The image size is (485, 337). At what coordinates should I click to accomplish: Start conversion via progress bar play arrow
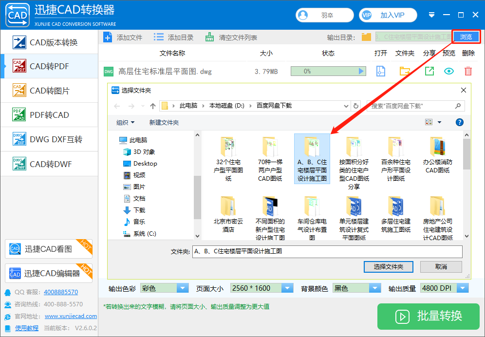(x=361, y=71)
